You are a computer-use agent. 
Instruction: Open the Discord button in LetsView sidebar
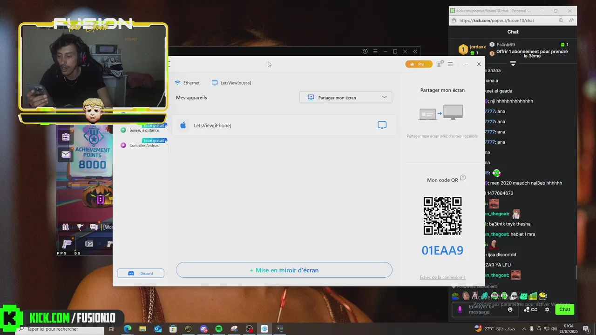point(141,273)
